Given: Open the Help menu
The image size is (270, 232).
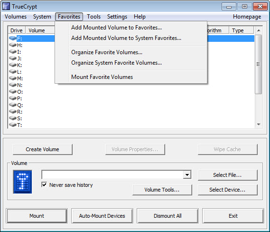Looking at the screenshot, I should tap(140, 17).
